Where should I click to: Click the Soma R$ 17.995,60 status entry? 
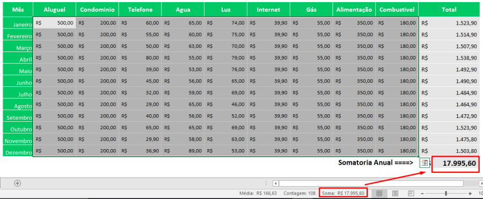343,194
